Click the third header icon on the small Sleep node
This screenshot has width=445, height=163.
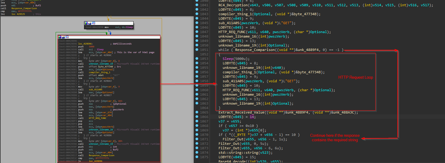[x=93, y=23]
